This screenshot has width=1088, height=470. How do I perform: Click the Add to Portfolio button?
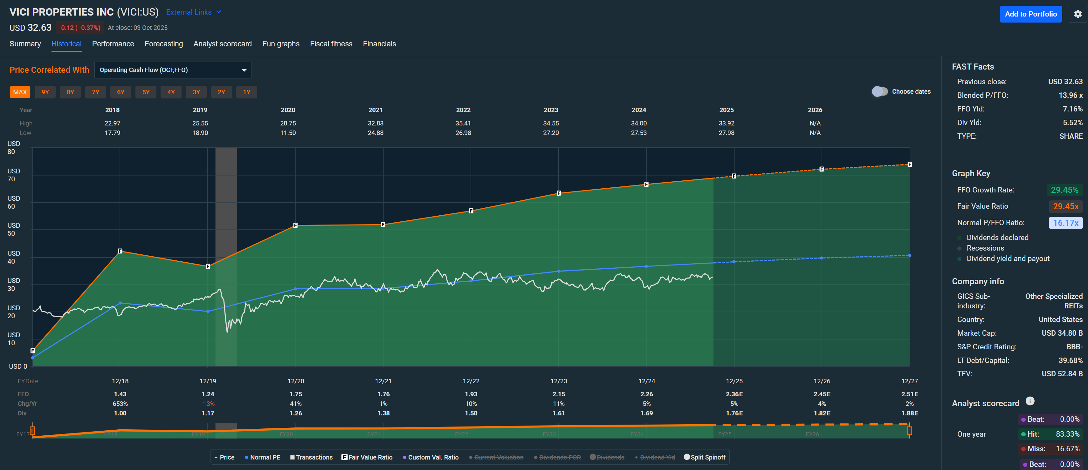coord(1030,14)
